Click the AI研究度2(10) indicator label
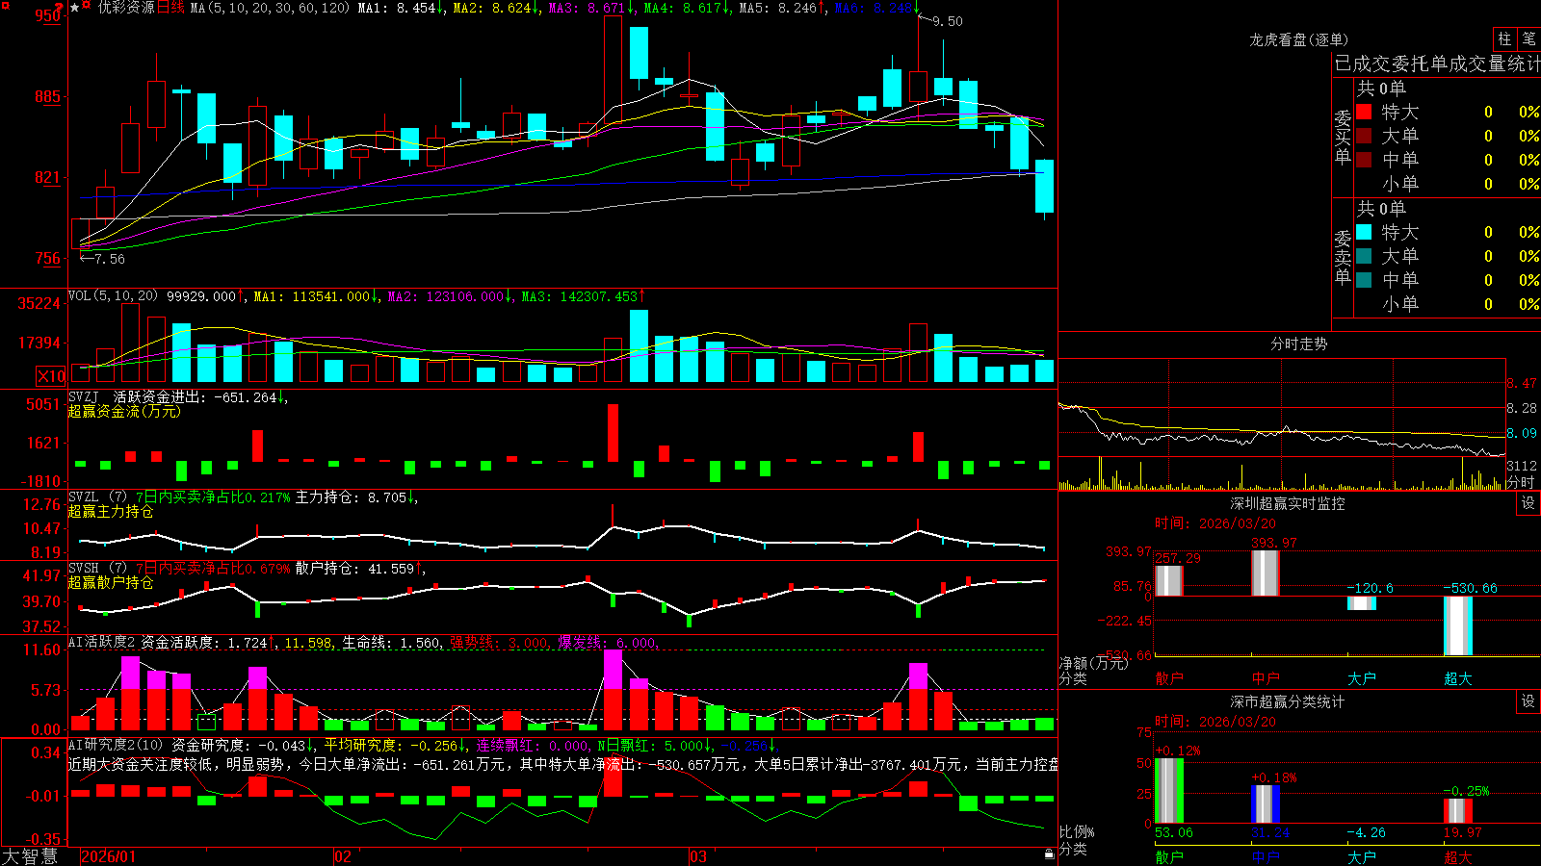The width and height of the screenshot is (1541, 866). tap(117, 745)
